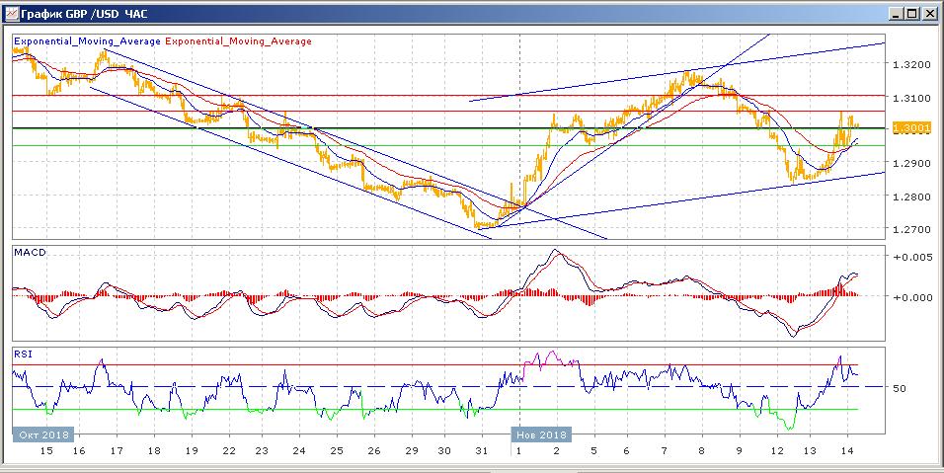944x473 pixels.
Task: Click the chart window icon in title bar
Action: click(x=11, y=14)
